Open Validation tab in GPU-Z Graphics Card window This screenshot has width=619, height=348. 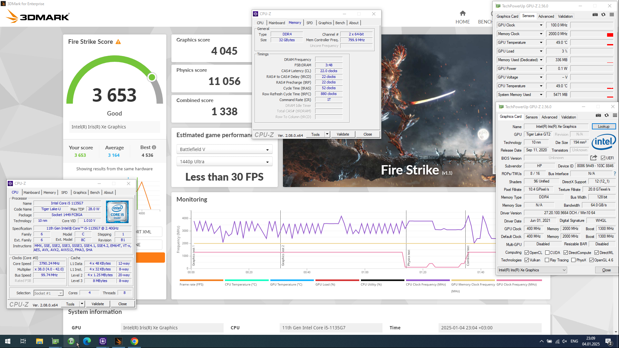[x=568, y=117]
